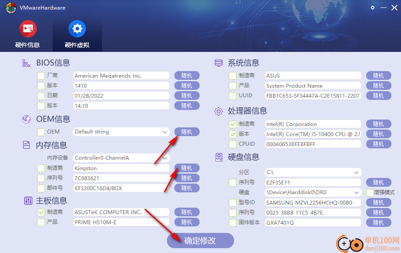Screen dimensions: 401x253
Task: Enable the memory 序列号 checkbox
Action: click(x=41, y=178)
